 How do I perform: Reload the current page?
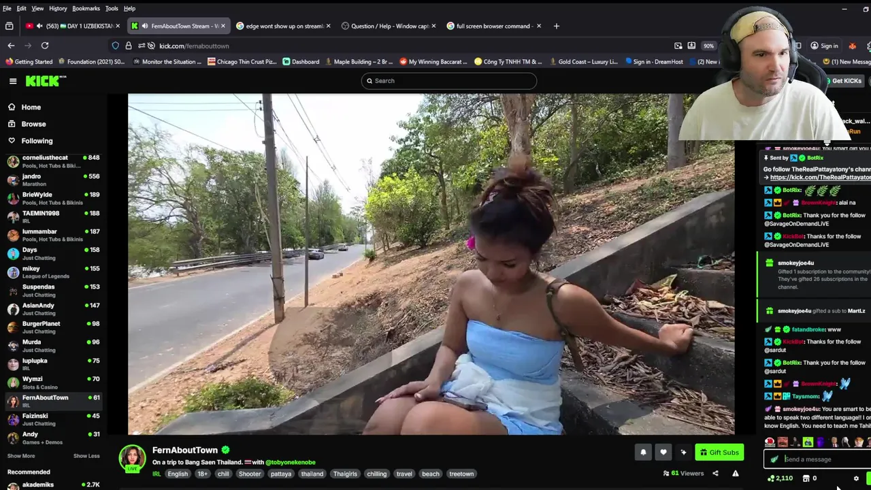tap(45, 46)
